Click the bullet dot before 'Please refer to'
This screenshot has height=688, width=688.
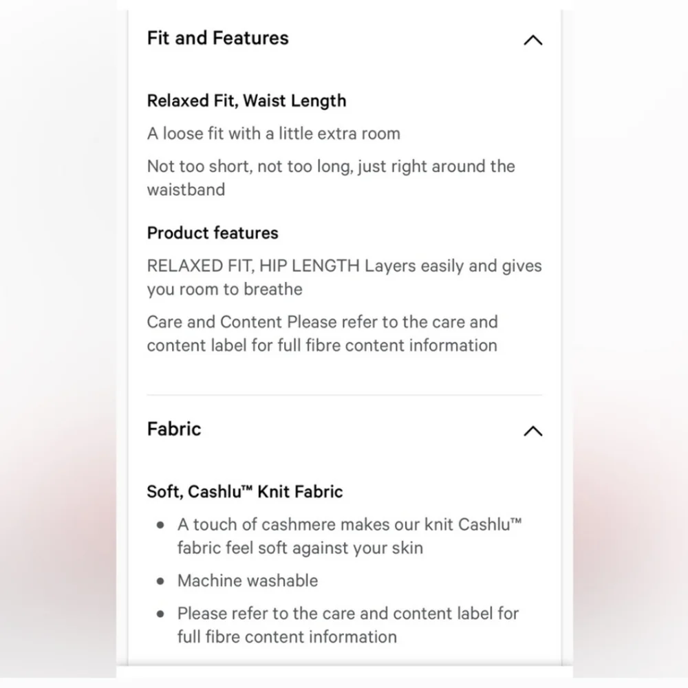(x=161, y=614)
